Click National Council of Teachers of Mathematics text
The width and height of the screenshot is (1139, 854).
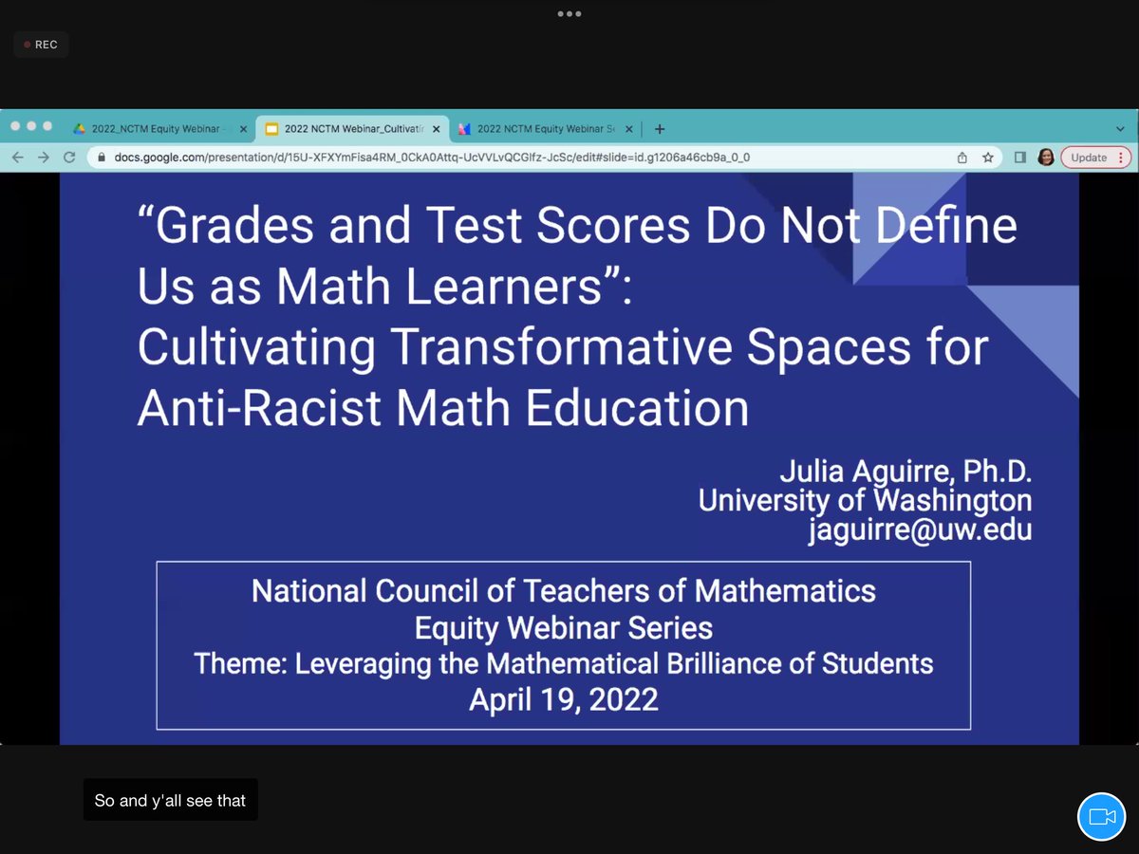coord(564,591)
